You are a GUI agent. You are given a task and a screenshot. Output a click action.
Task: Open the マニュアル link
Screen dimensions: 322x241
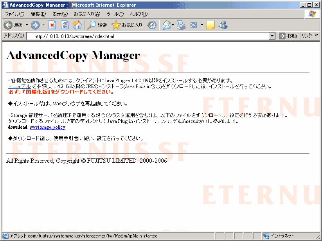tap(19, 86)
